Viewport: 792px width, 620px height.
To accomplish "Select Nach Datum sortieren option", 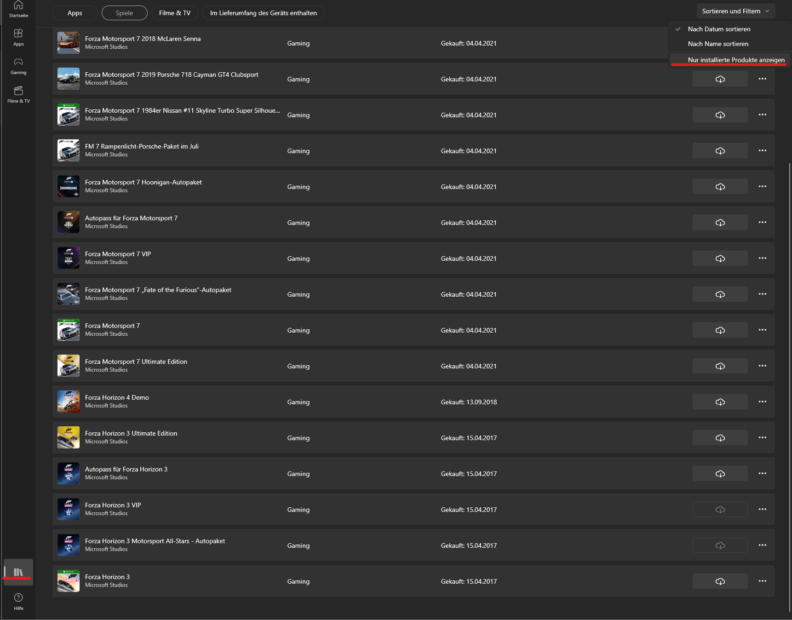I will 730,29.
